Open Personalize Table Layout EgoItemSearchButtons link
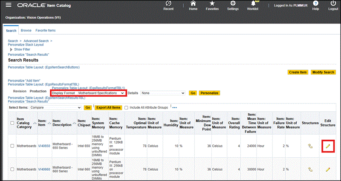This screenshot has height=181, width=341. point(44,67)
